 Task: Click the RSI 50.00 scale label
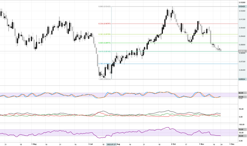coord(241,132)
